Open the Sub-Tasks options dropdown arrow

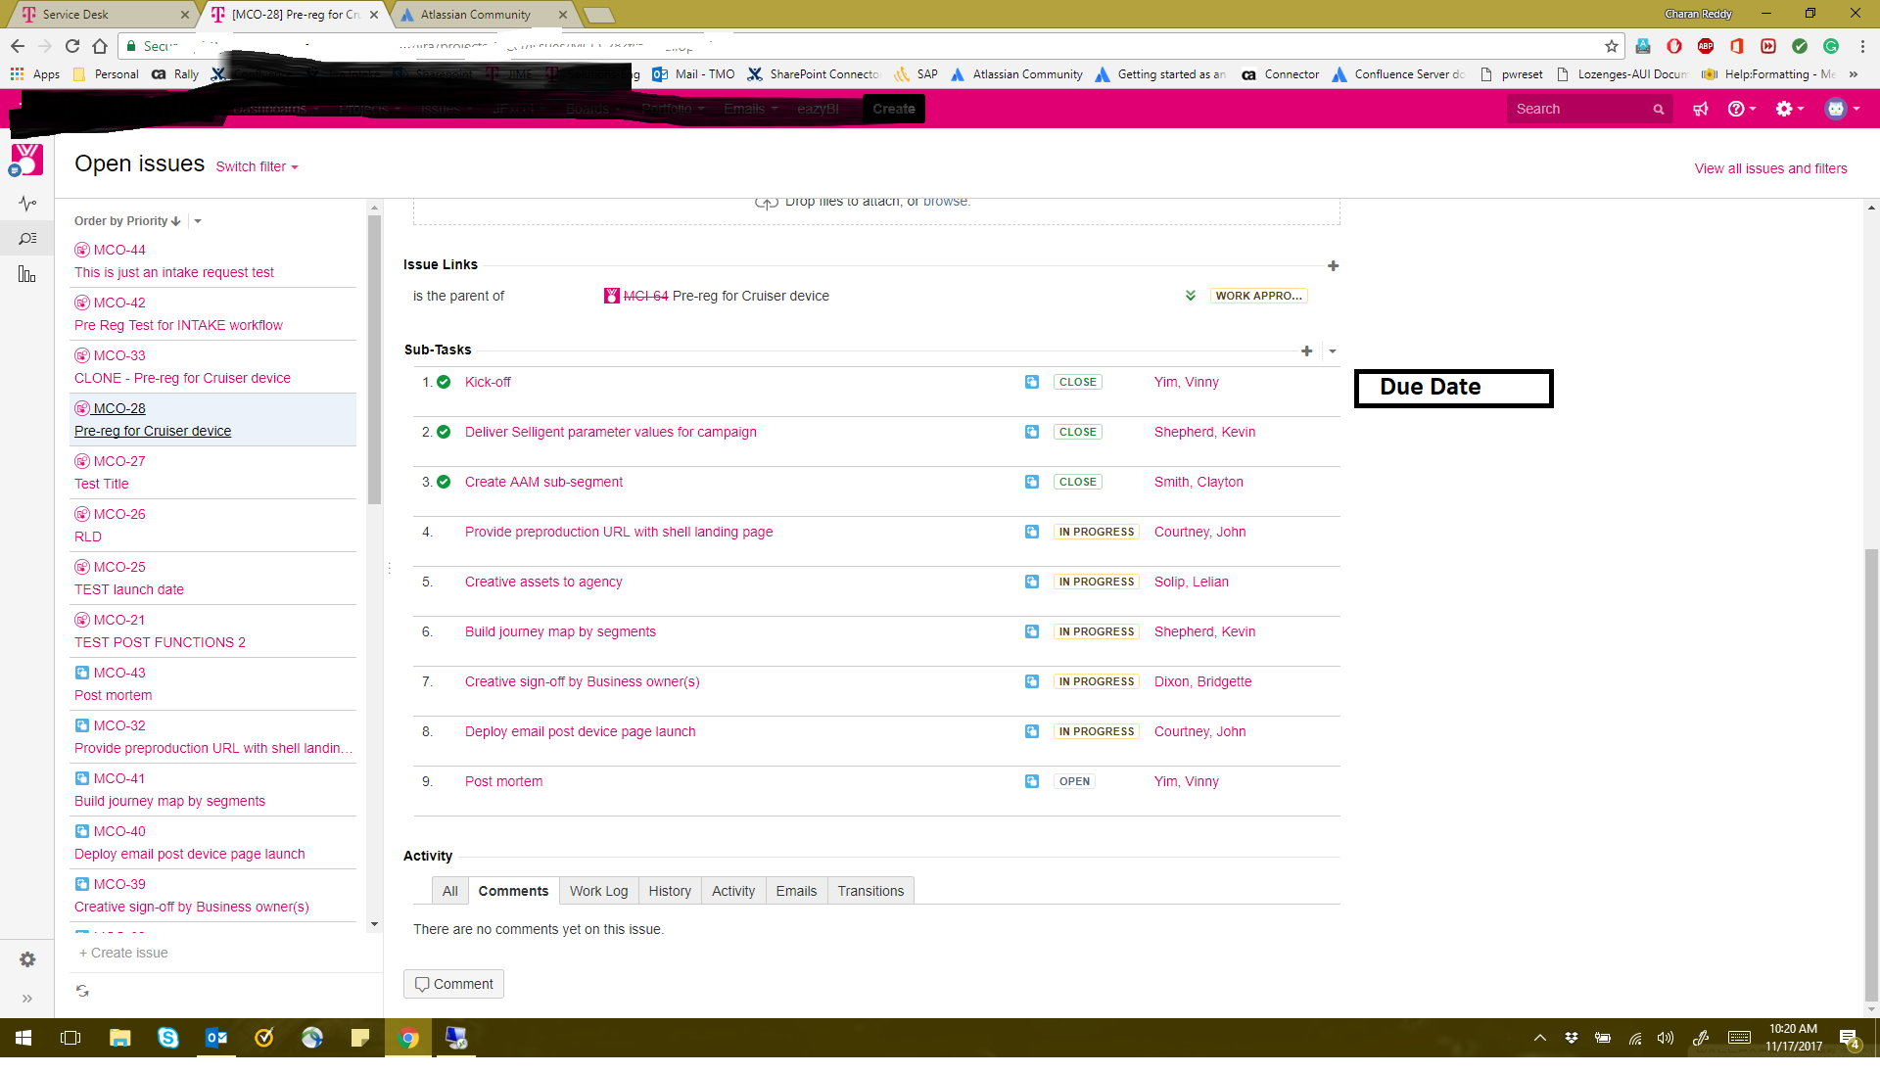click(x=1332, y=350)
